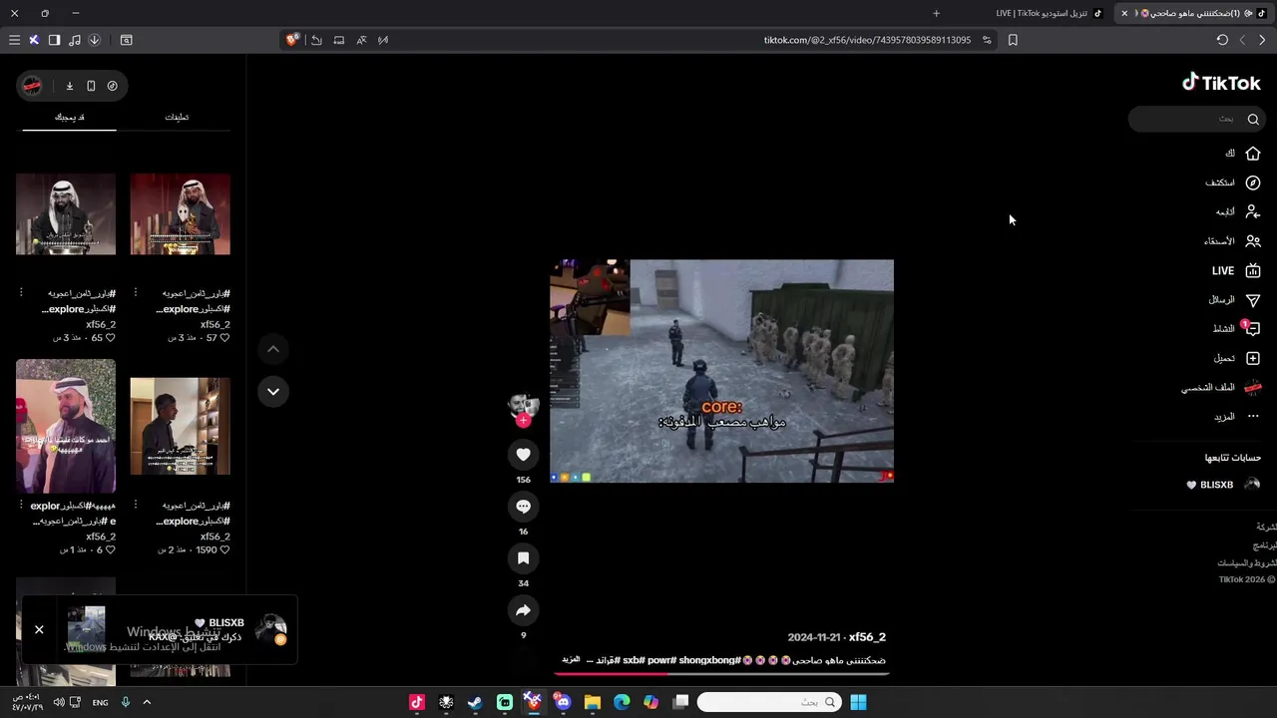The width and height of the screenshot is (1277, 718).
Task: Switch to the Comments tab
Action: 177,117
